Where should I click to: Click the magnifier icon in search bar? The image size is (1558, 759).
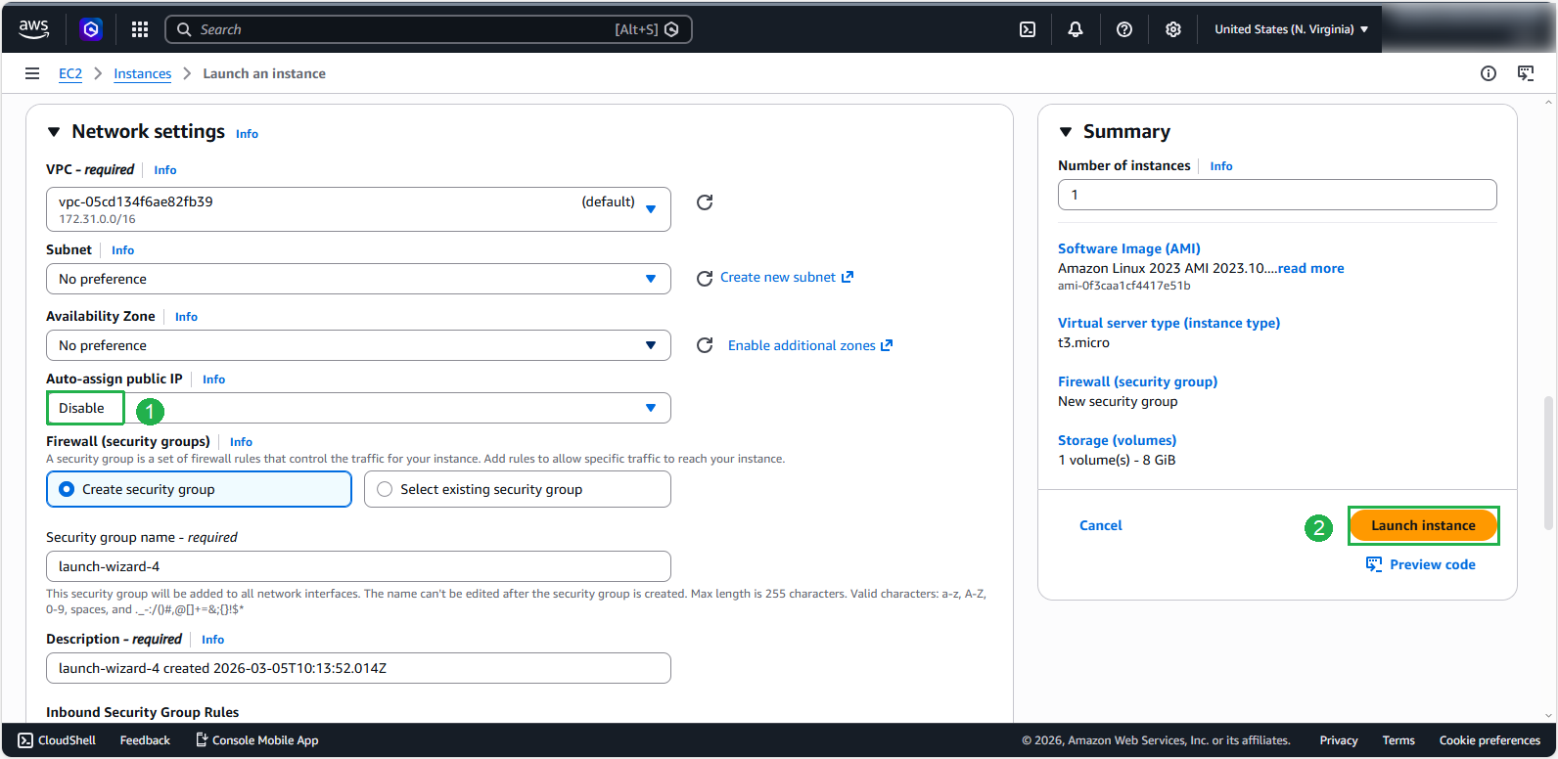[184, 29]
